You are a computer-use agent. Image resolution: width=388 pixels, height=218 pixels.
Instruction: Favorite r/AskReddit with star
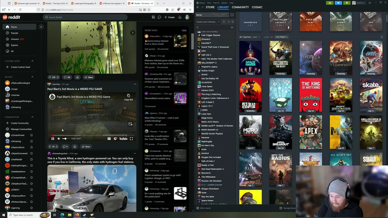pyautogui.click(x=31, y=159)
